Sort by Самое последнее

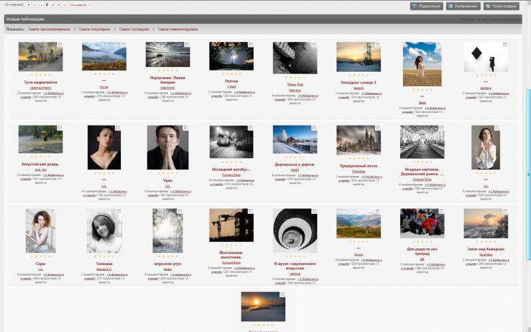tap(134, 29)
